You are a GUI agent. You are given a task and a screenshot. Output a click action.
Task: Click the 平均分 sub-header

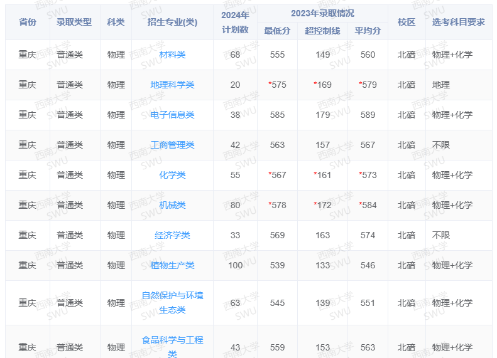(368, 31)
